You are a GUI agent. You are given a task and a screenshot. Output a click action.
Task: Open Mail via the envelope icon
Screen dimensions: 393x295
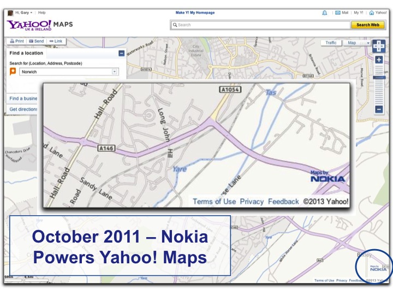[x=338, y=13]
